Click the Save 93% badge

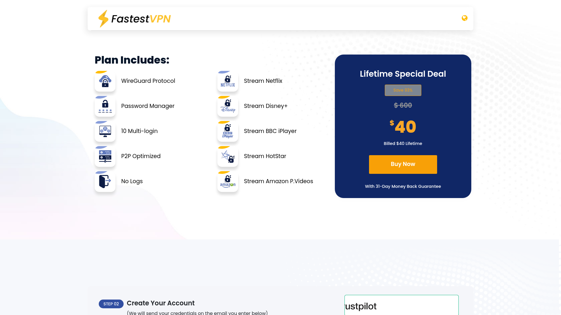point(403,90)
